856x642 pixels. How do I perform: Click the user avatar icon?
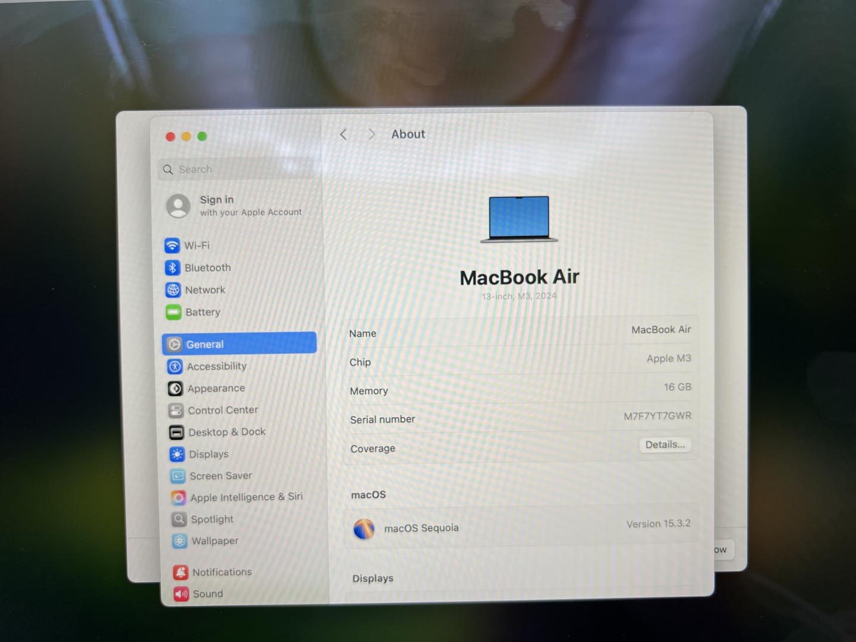(178, 206)
